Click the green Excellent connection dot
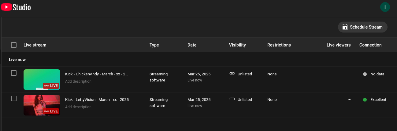Image resolution: width=397 pixels, height=131 pixels. coord(365,100)
